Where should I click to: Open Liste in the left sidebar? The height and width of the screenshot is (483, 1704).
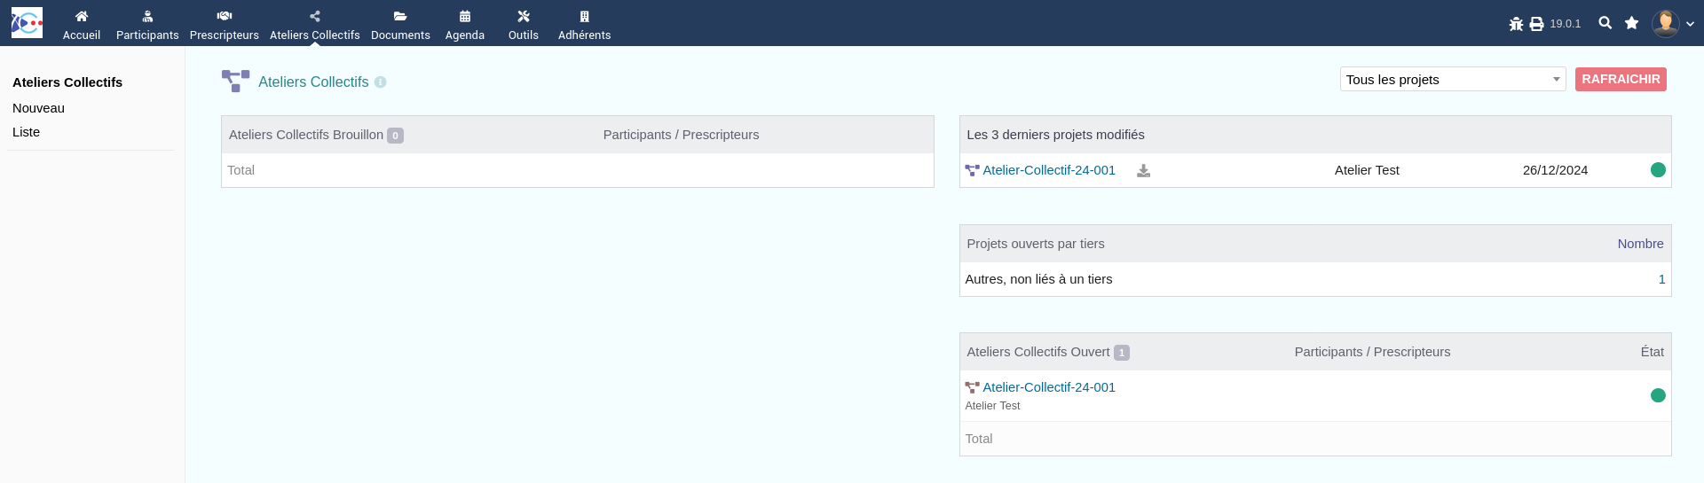point(27,132)
